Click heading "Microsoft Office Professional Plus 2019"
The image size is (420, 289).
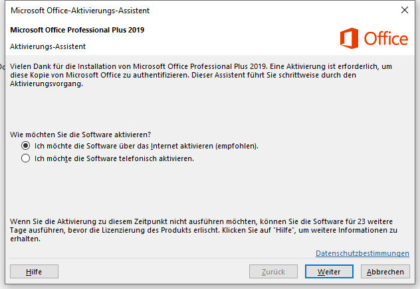[77, 30]
